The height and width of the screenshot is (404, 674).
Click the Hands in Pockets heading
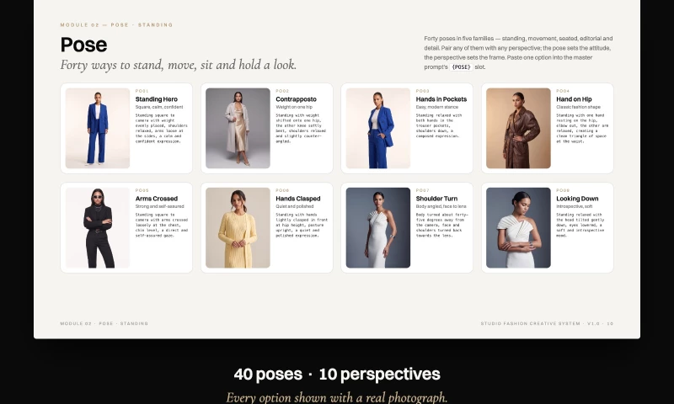441,99
